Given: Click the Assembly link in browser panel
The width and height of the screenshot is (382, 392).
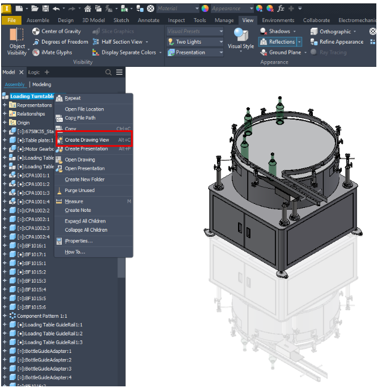Looking at the screenshot, I should (x=15, y=84).
